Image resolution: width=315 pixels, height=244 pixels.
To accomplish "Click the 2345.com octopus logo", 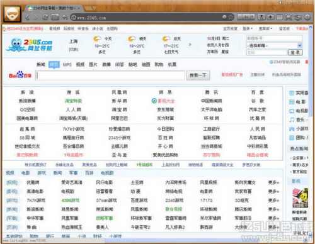I will point(30,45).
